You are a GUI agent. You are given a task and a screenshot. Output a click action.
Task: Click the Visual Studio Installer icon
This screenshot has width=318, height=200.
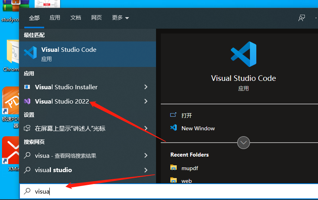27,87
